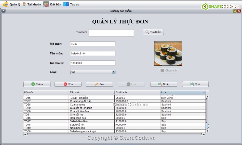Click price cell 350000.0
This screenshot has width=242, height=145.
point(137,108)
